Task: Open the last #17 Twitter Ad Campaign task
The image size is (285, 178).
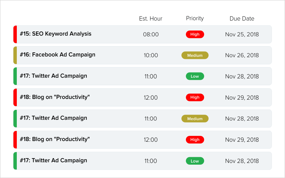Action: pos(54,161)
